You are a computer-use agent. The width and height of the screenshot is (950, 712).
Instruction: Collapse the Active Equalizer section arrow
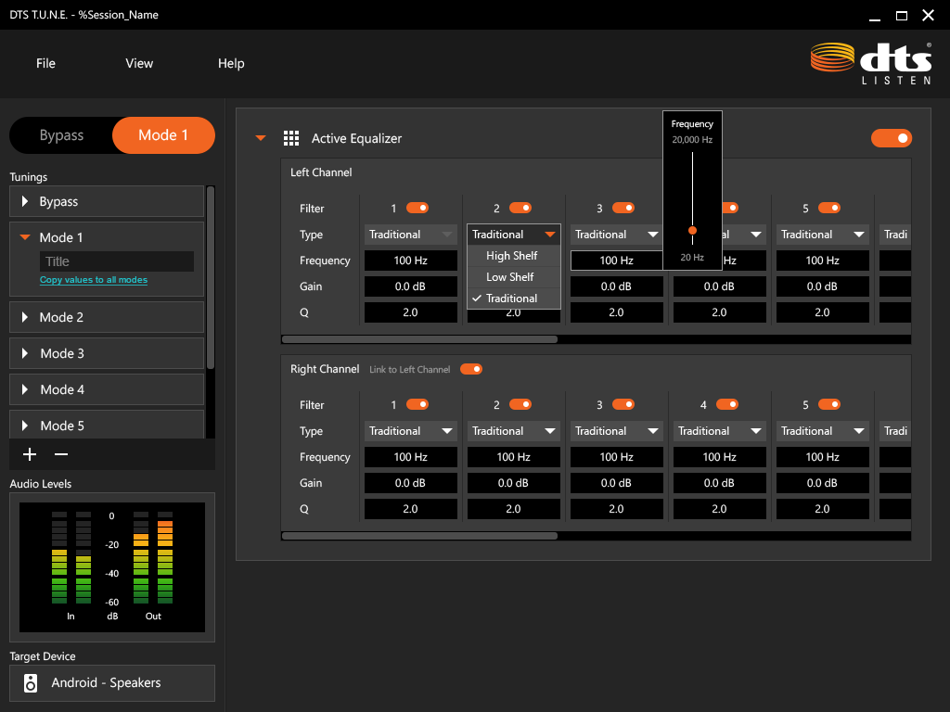pyautogui.click(x=261, y=138)
